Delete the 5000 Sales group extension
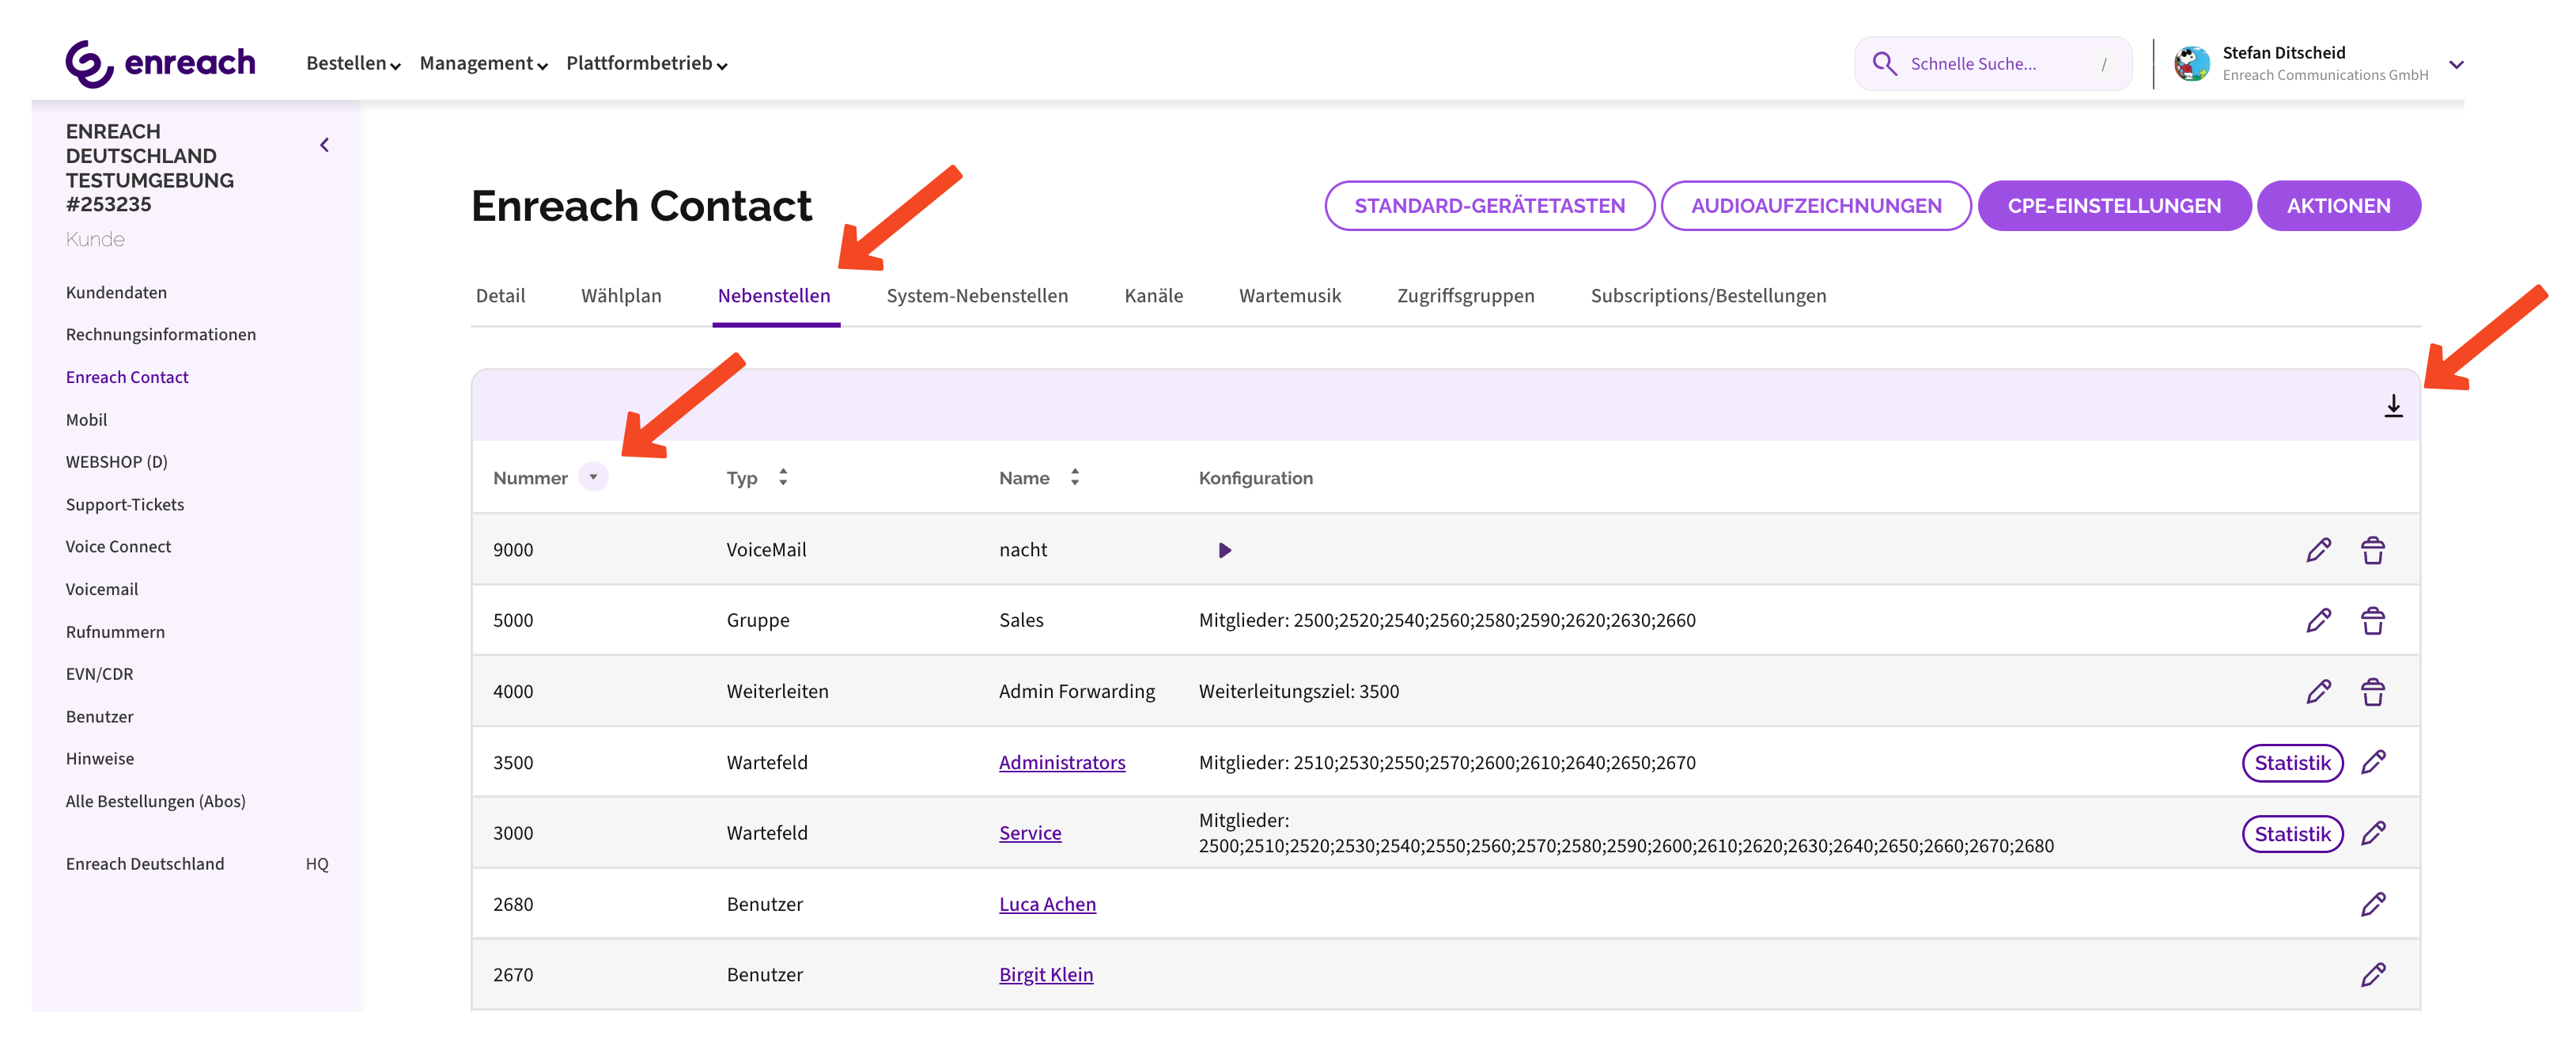 2372,620
